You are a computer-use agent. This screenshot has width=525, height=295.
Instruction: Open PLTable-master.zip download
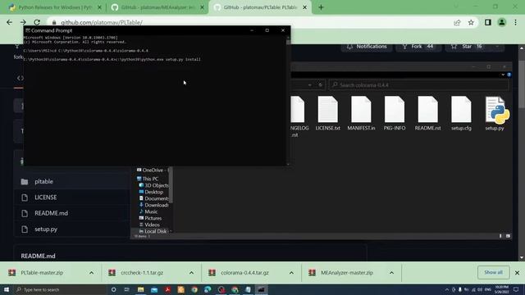pyautogui.click(x=42, y=273)
